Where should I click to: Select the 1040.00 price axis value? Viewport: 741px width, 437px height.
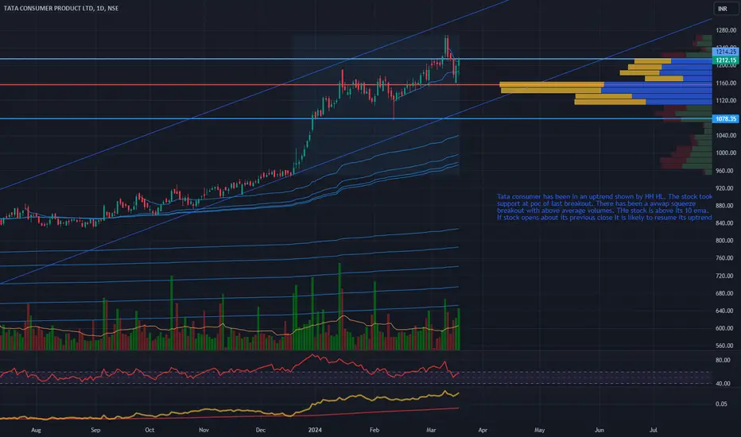(x=726, y=136)
